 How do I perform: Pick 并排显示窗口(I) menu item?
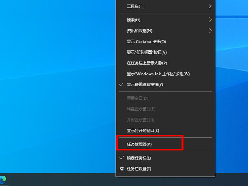(141, 120)
